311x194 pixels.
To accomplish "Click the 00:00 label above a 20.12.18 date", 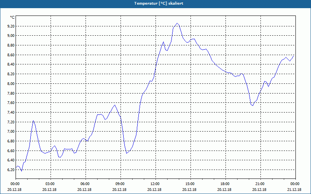I will [x=14, y=184].
